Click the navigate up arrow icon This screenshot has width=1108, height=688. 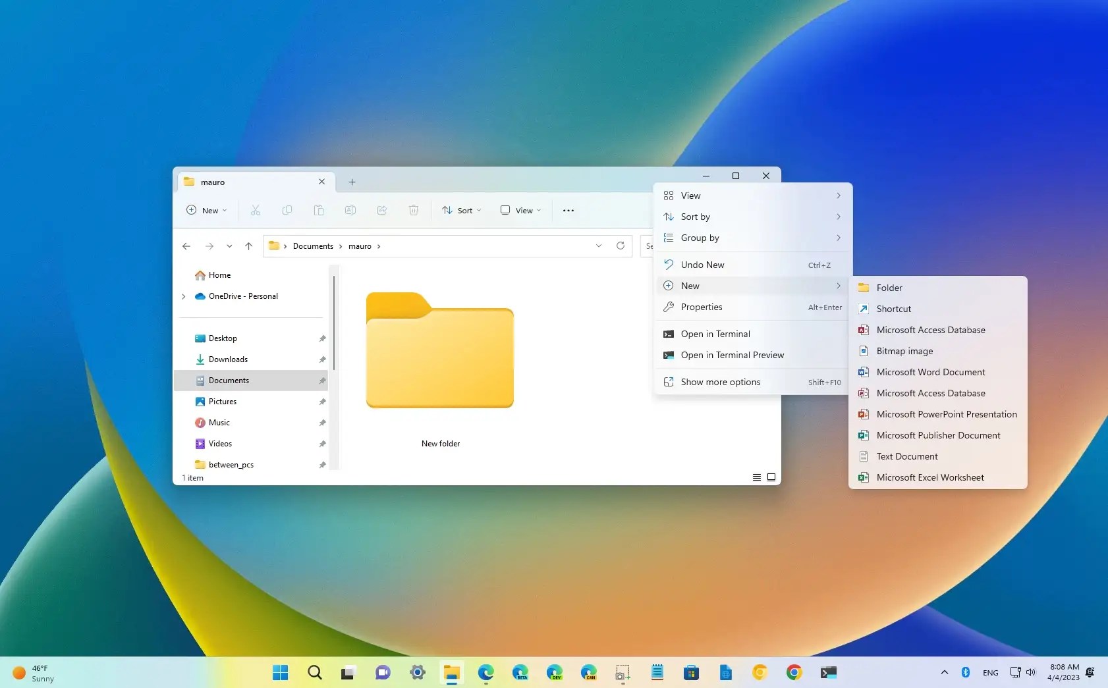248,246
